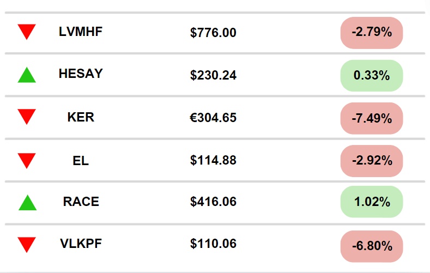Screen dimensions: 430x273
Task: Select the EL ticker symbol
Action: pos(81,161)
